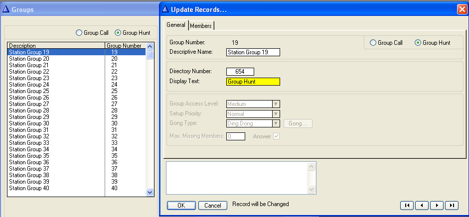Image resolution: width=469 pixels, height=217 pixels.
Task: Select the Station Group 29 row
Action: click(77, 117)
